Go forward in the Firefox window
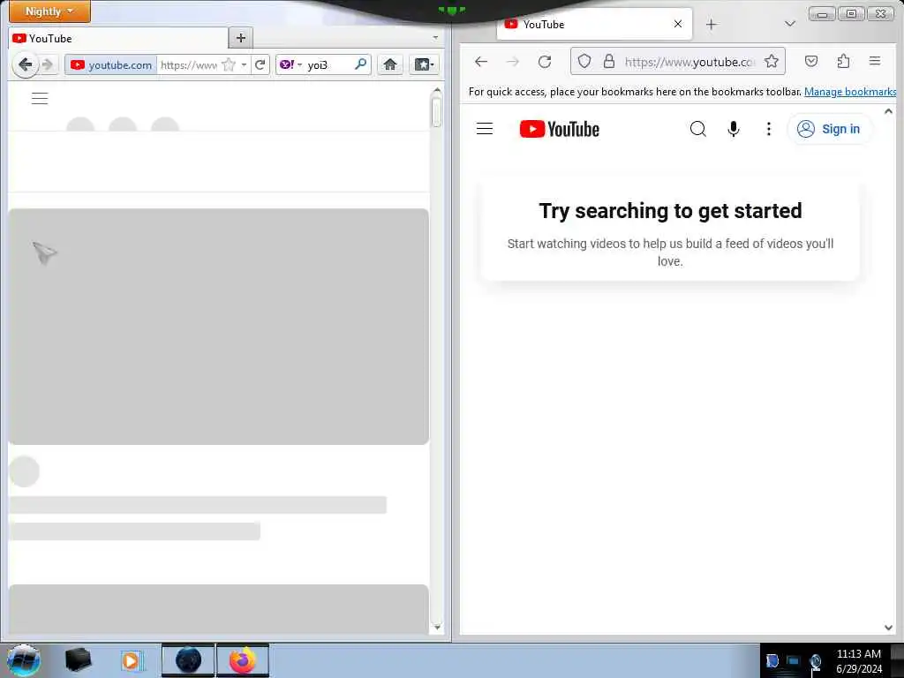The image size is (904, 678). 513,61
